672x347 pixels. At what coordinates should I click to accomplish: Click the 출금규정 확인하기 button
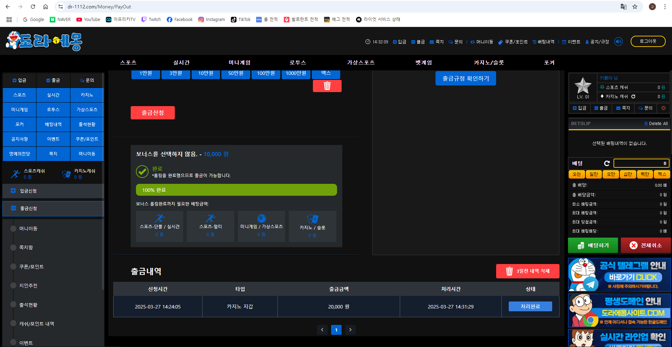pyautogui.click(x=465, y=78)
